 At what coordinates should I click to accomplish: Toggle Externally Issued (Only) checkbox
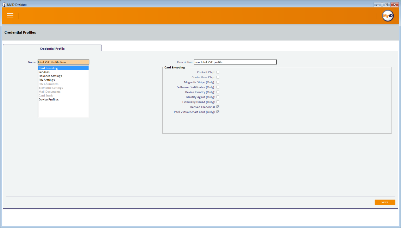[x=218, y=102]
